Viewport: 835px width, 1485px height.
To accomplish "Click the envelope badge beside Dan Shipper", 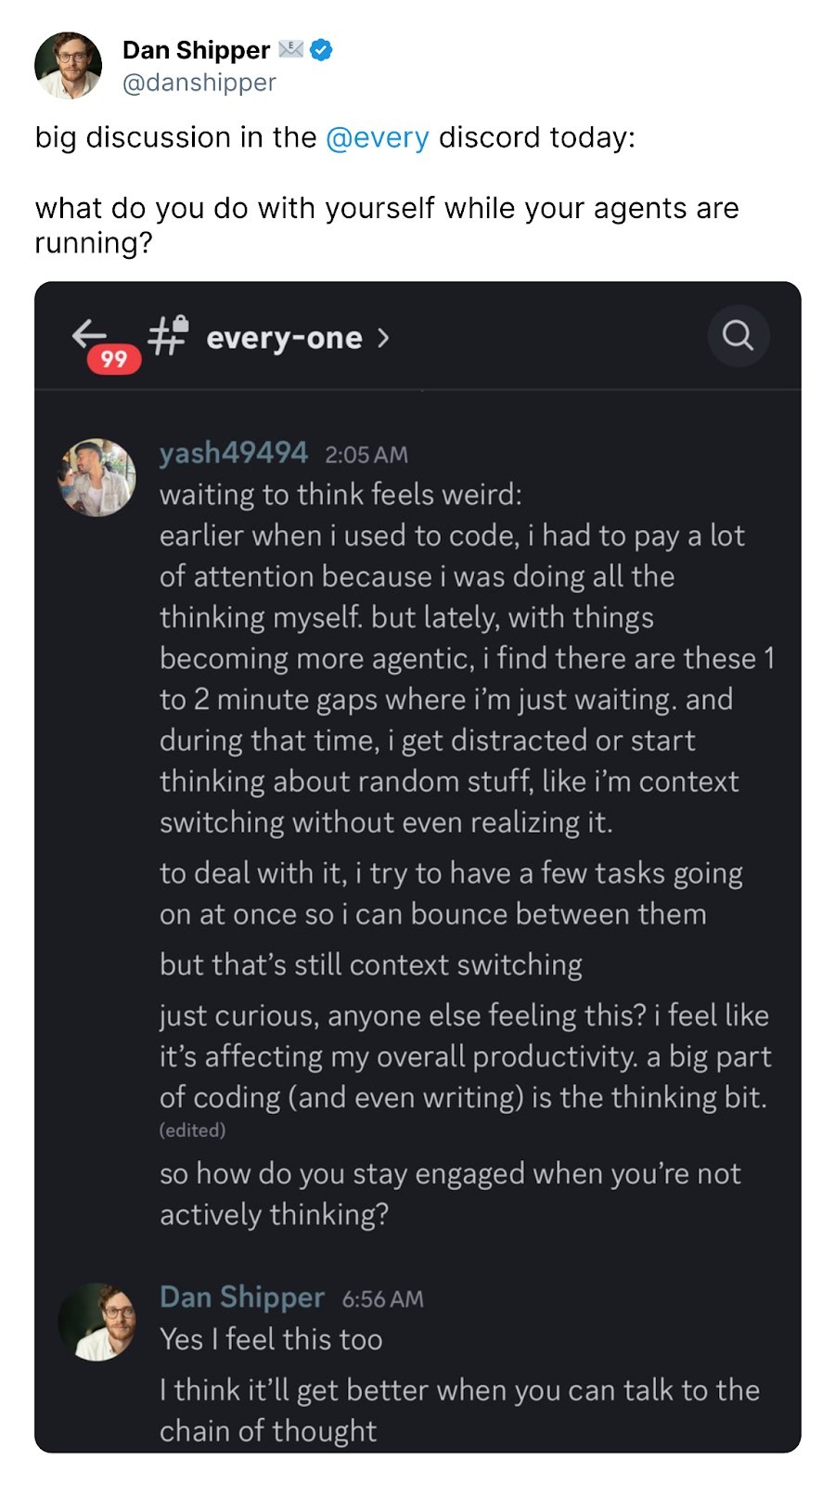I will 290,49.
